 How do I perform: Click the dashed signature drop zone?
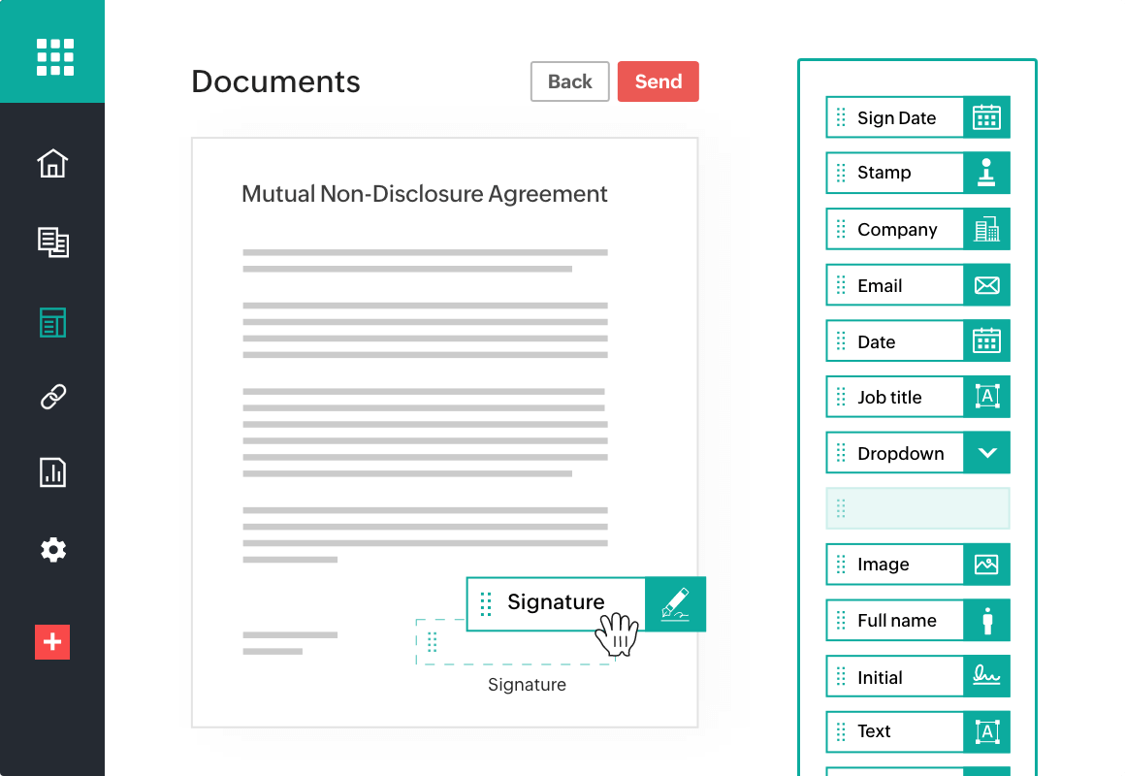coord(515,642)
